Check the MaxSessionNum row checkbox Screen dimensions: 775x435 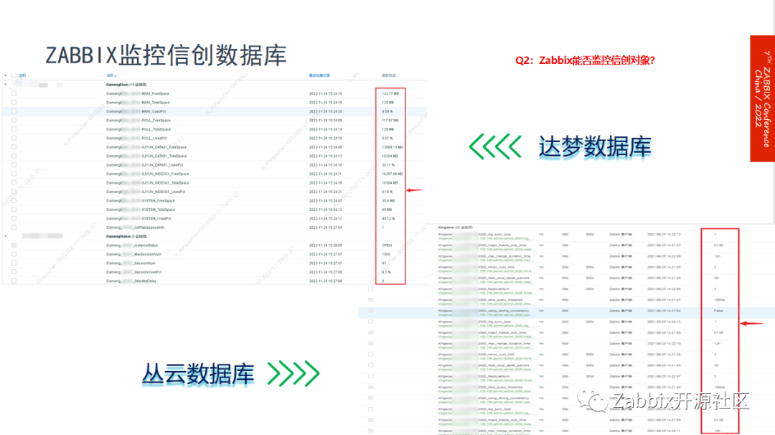click(x=14, y=254)
